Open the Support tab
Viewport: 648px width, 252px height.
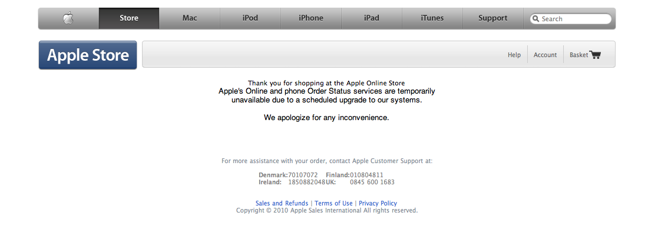click(493, 18)
